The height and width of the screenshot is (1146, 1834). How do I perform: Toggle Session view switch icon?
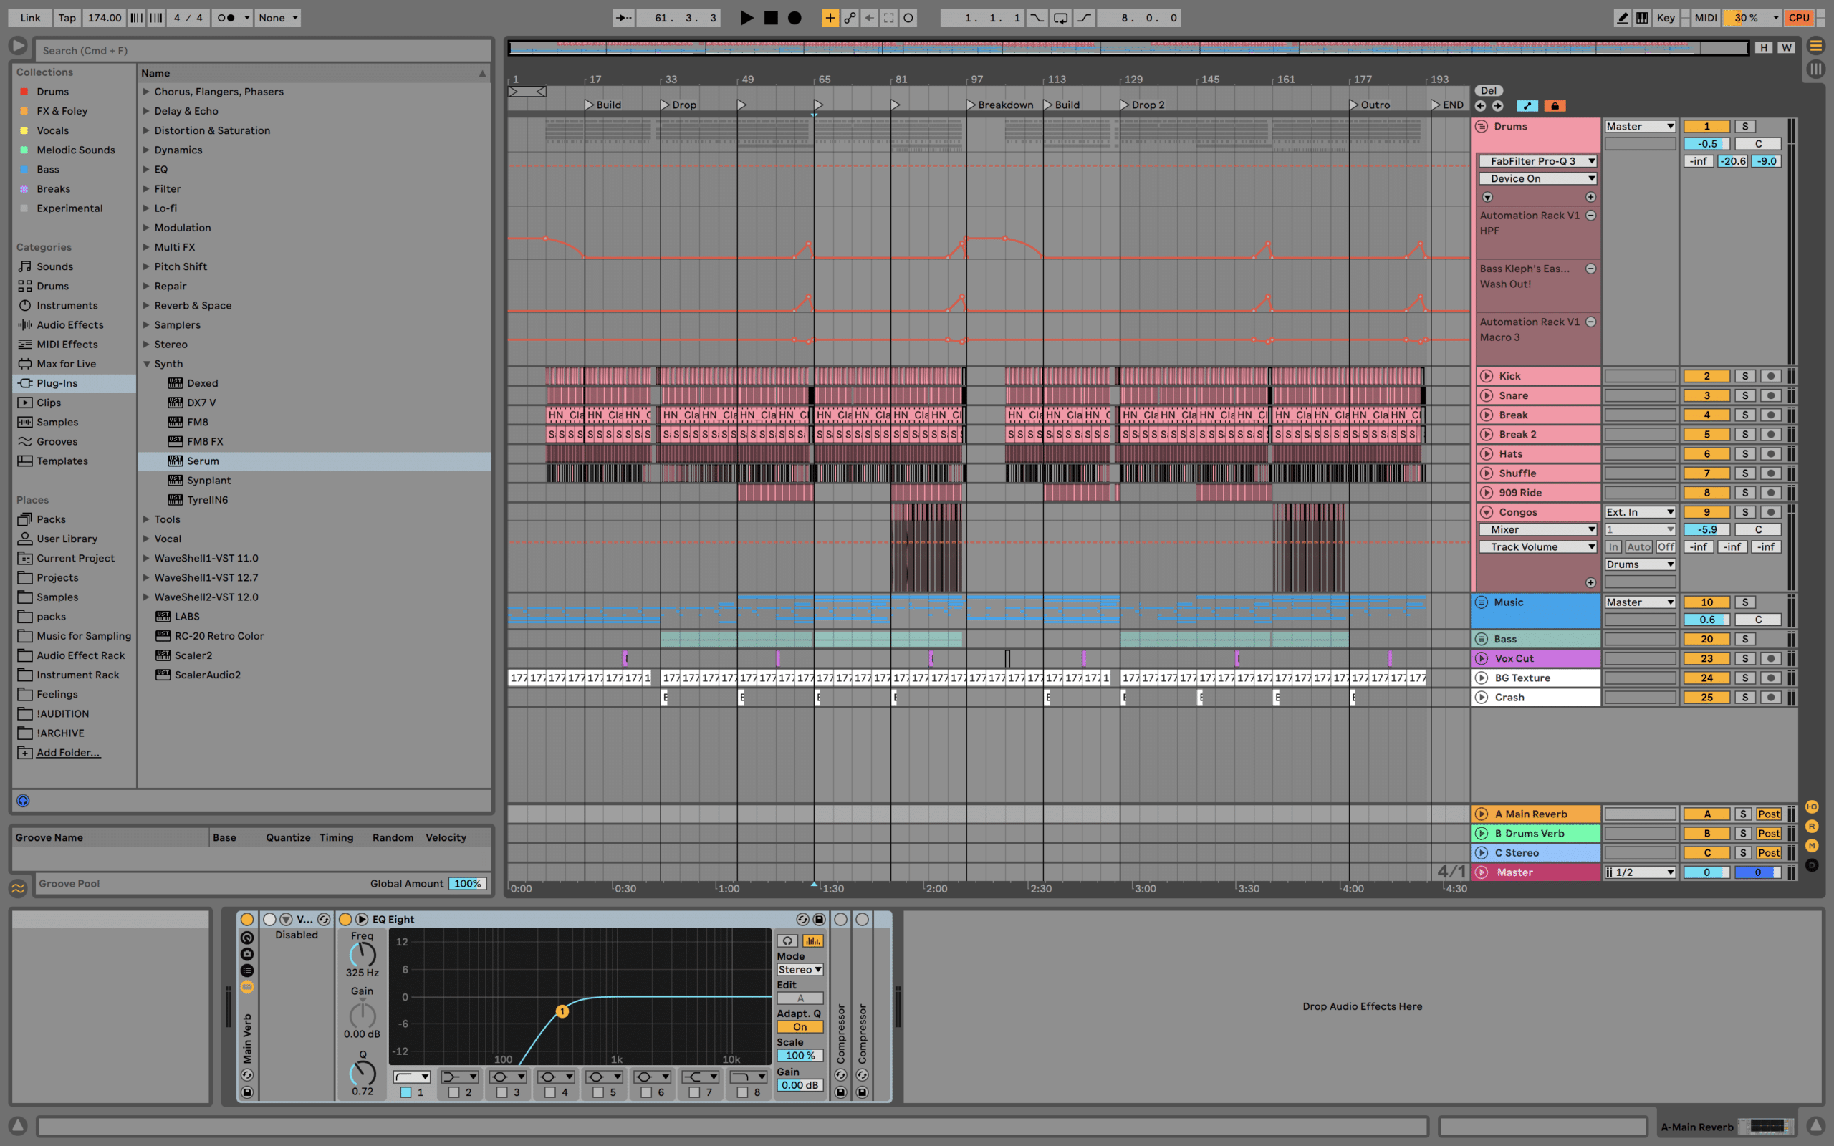tap(1815, 69)
